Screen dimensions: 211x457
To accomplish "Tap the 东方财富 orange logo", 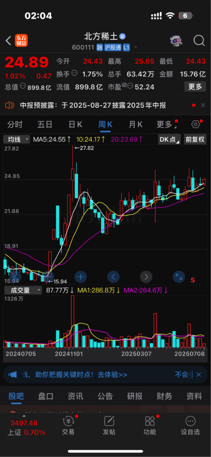I will tap(21, 41).
